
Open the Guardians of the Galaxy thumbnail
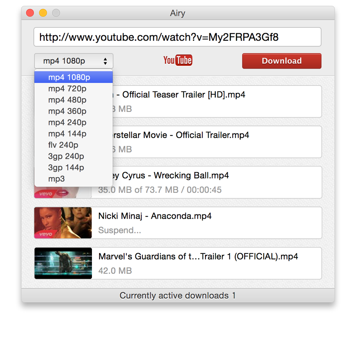[x=63, y=263]
